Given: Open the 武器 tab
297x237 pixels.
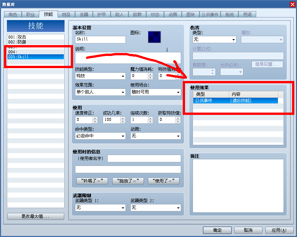Looking at the screenshot, I should (x=84, y=14).
